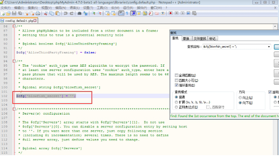This screenshot has width=279, height=161.
Task: Click the editor scrollbar up arrow
Action: point(275,26)
